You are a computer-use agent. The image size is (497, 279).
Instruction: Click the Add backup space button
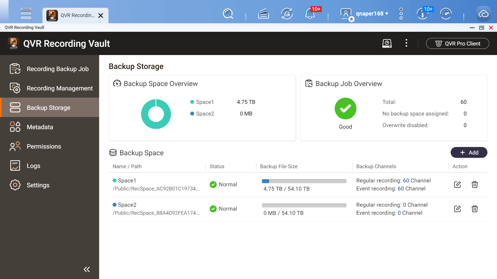click(x=469, y=153)
